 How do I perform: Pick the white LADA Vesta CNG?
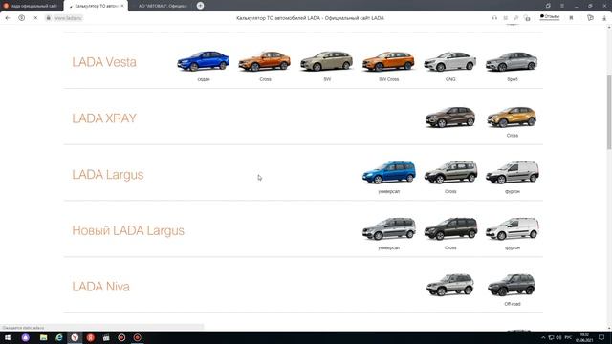pos(450,61)
